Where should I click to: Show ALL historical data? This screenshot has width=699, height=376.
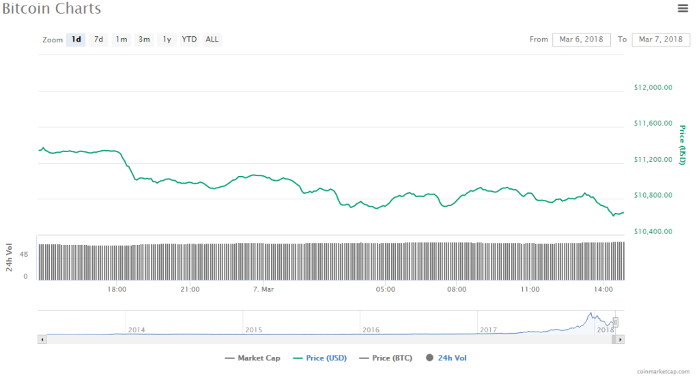212,40
